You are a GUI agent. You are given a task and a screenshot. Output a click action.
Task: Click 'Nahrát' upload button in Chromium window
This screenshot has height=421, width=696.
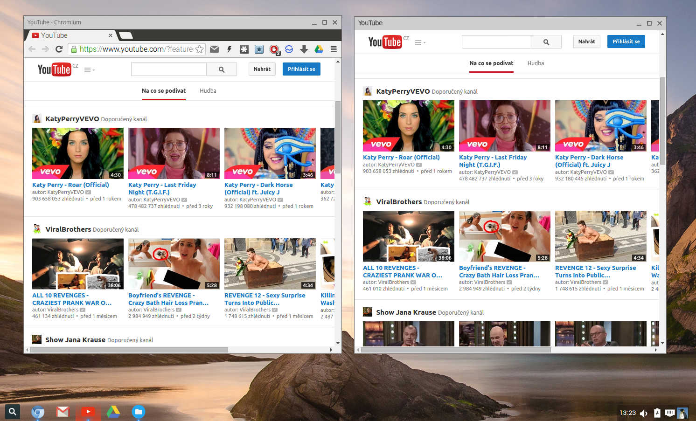pos(262,69)
